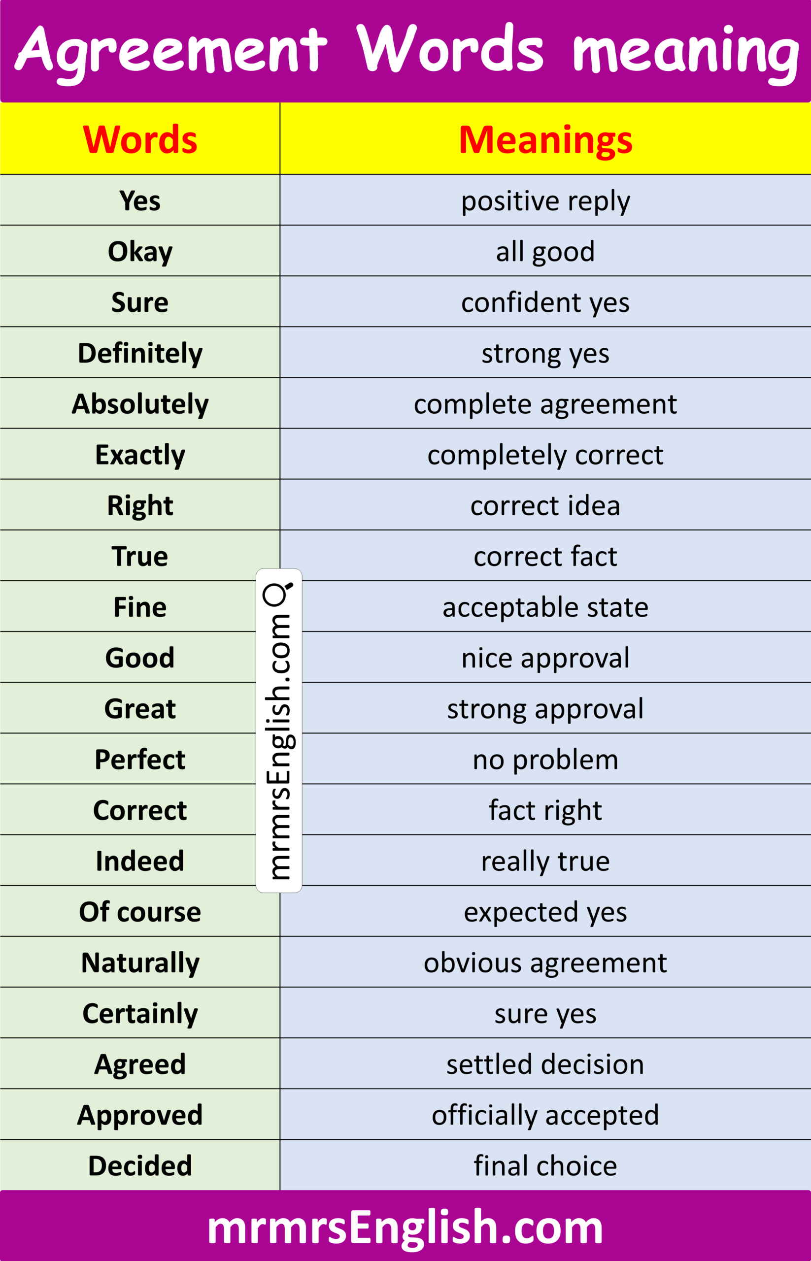Viewport: 811px width, 1261px height.
Task: Select the word "Yes" in the table
Action: (140, 200)
